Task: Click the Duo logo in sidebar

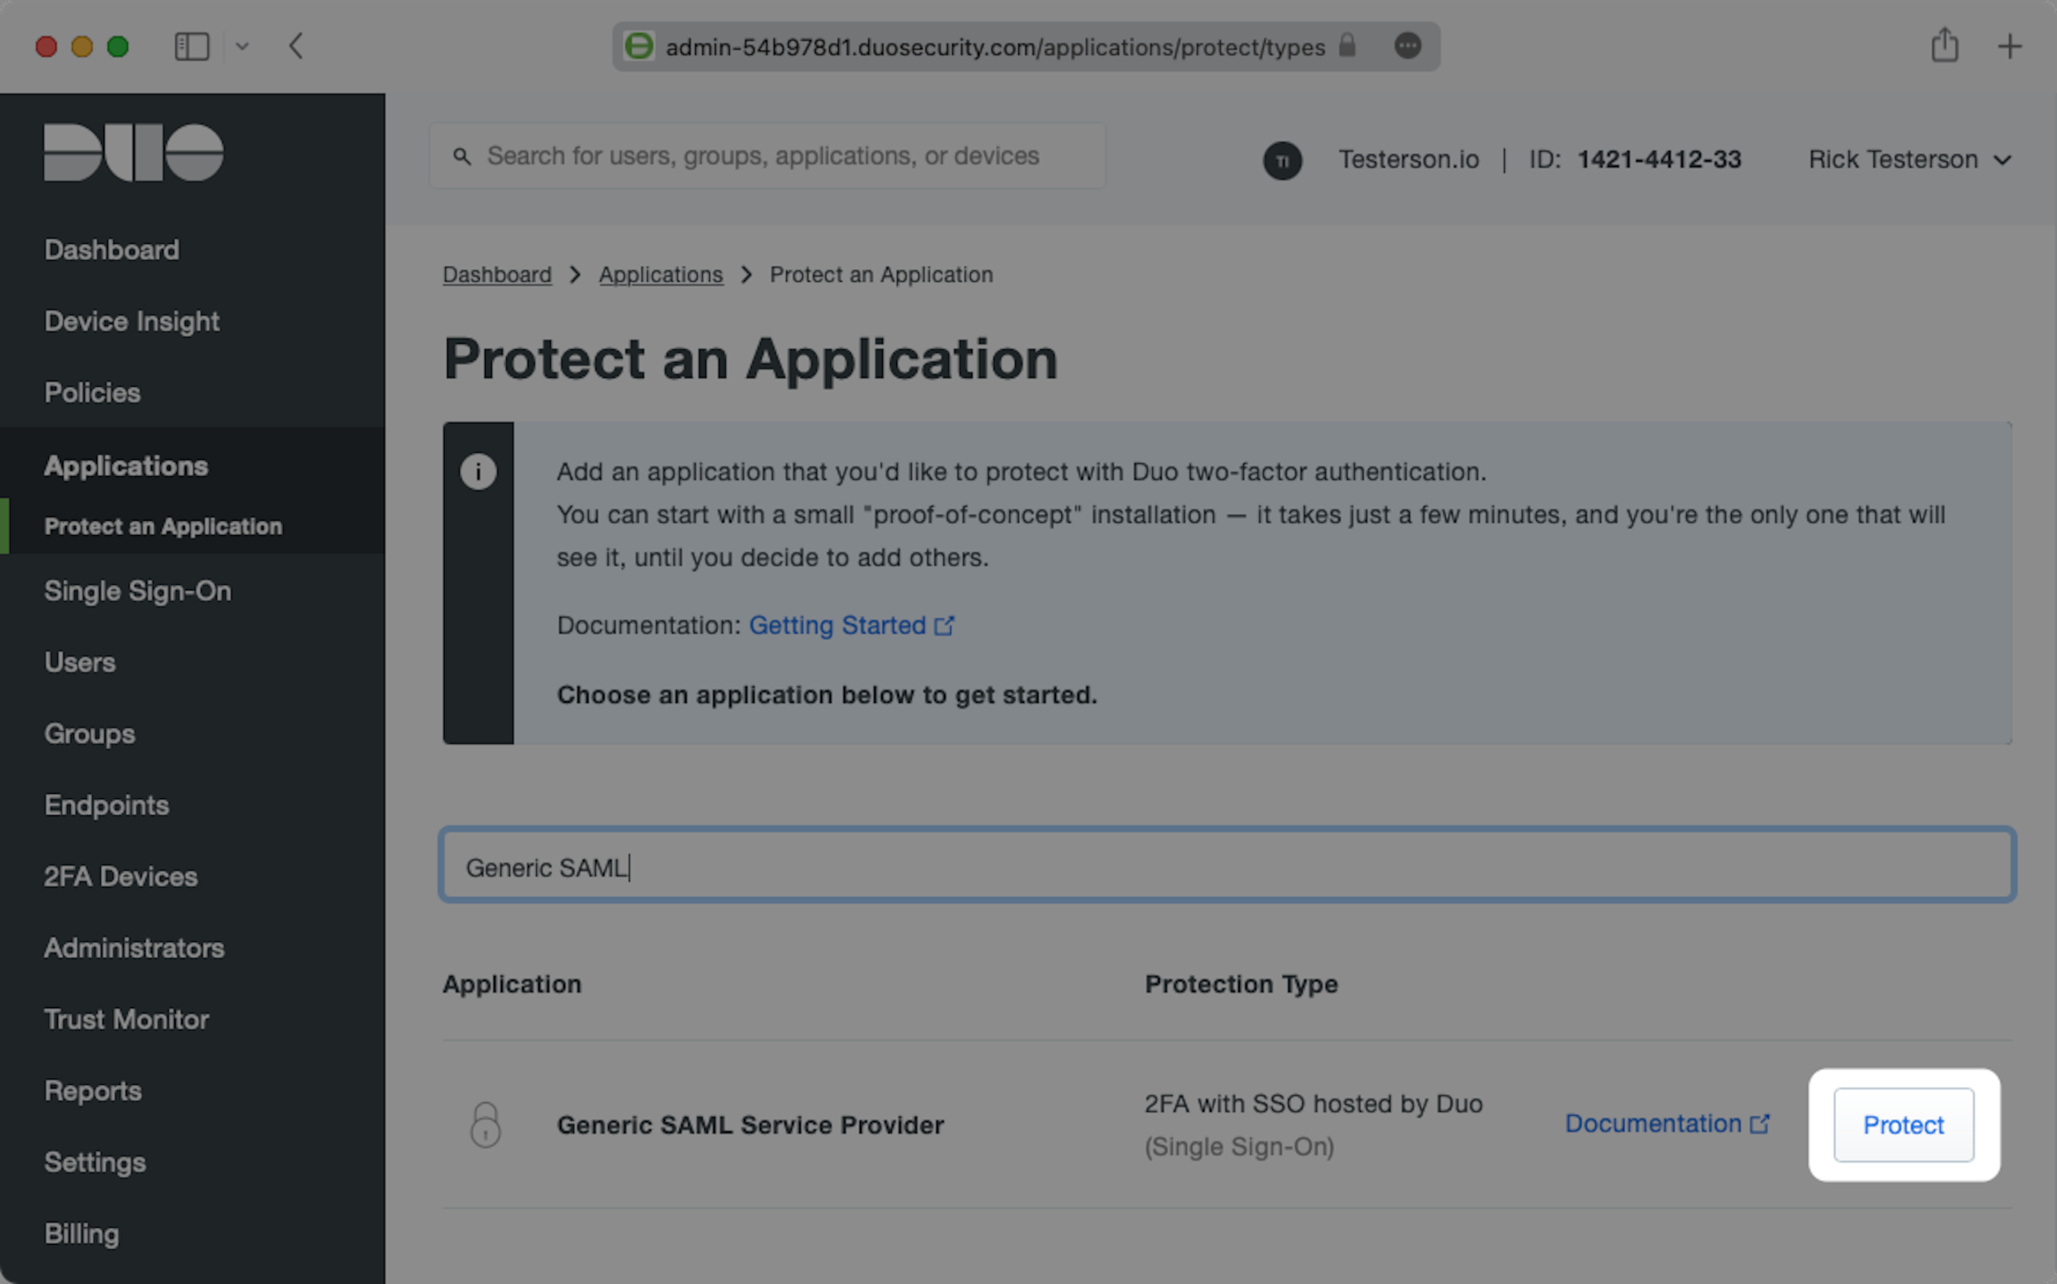Action: (x=133, y=153)
